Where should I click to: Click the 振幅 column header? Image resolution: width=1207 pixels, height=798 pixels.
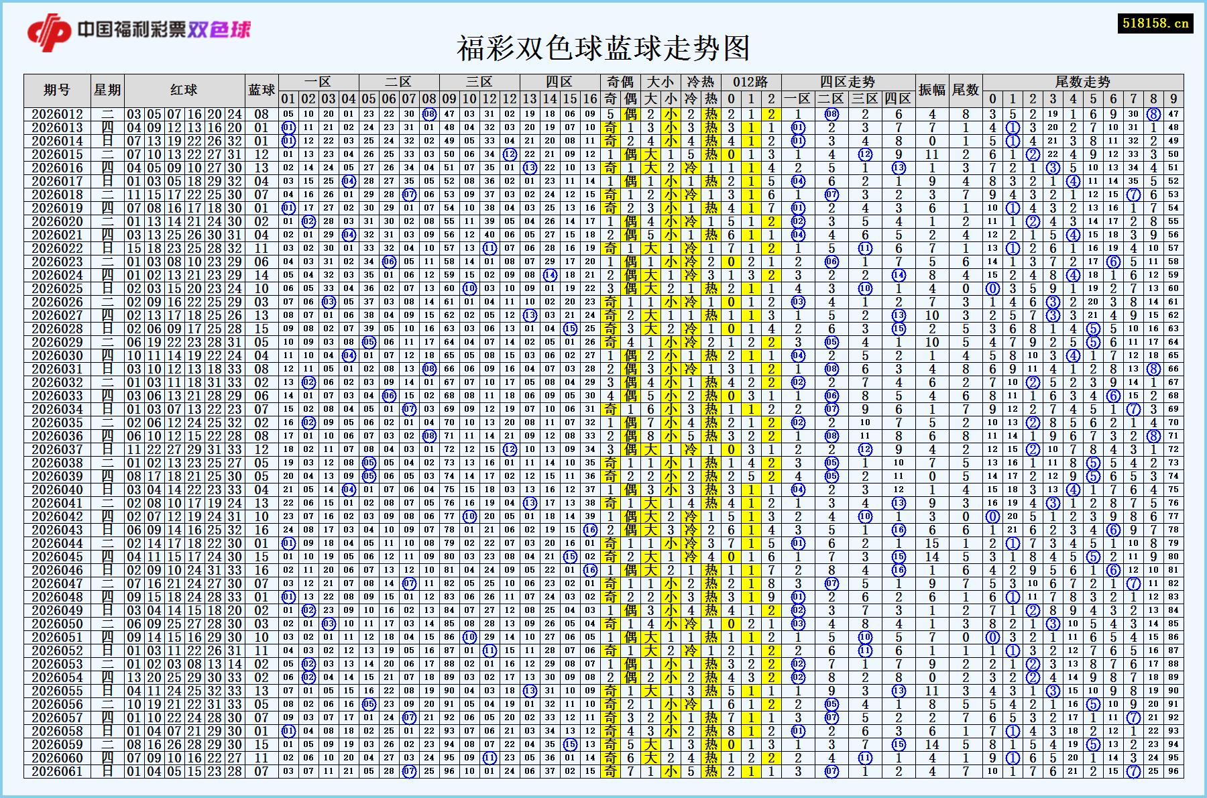pos(932,91)
